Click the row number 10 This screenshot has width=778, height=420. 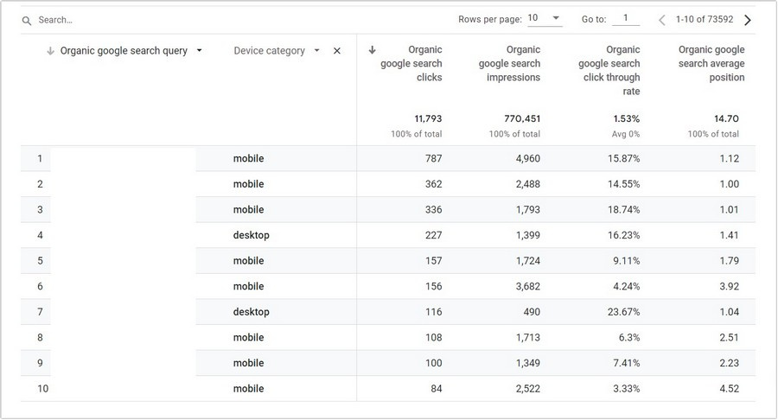click(x=42, y=388)
